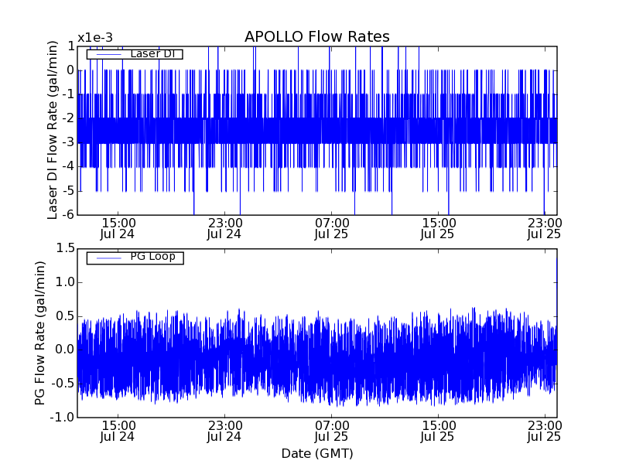
Task: Click bottom plot's 23:00 Jul 25 tick label
Action: click(544, 431)
